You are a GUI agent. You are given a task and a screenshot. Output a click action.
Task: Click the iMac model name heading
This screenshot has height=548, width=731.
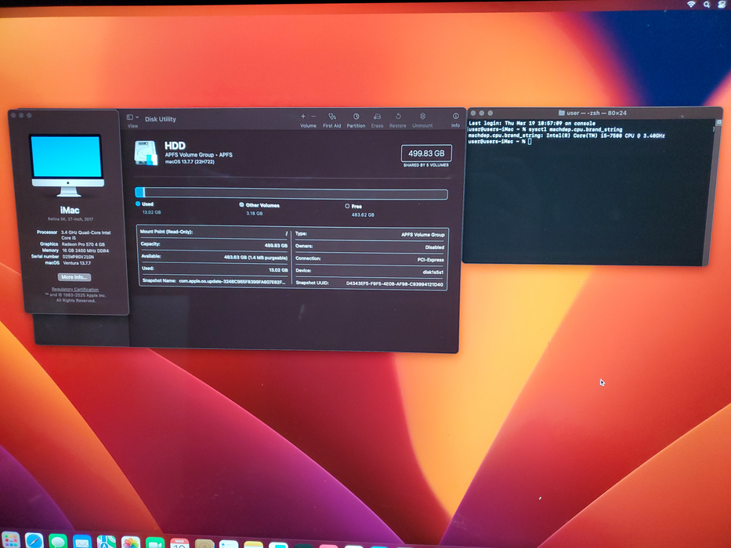(70, 210)
